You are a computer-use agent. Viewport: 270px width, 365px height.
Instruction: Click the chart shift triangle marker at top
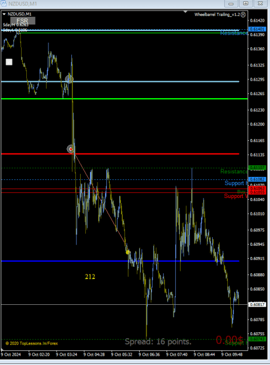click(185, 12)
